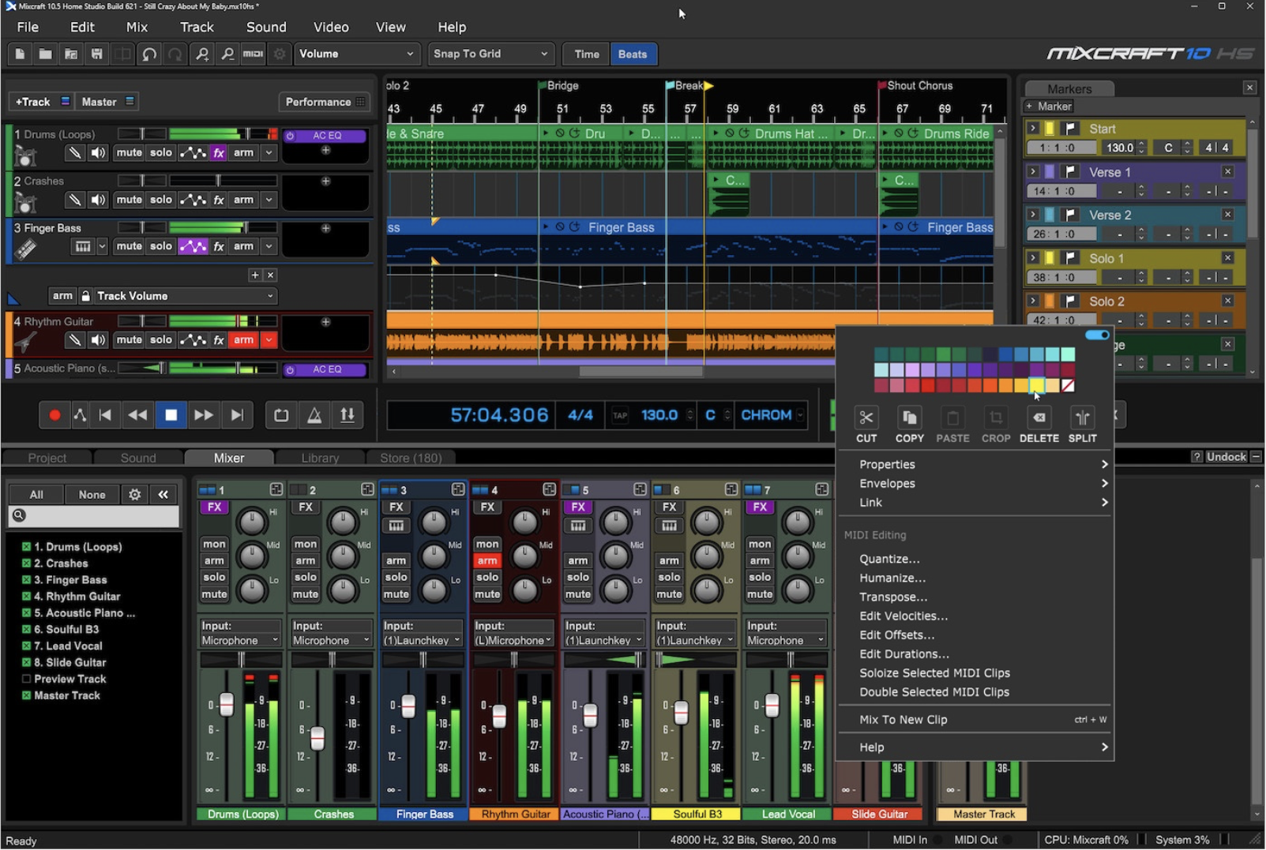Image resolution: width=1266 pixels, height=850 pixels.
Task: Expand the Solo 1 marker entry
Action: (x=1032, y=257)
